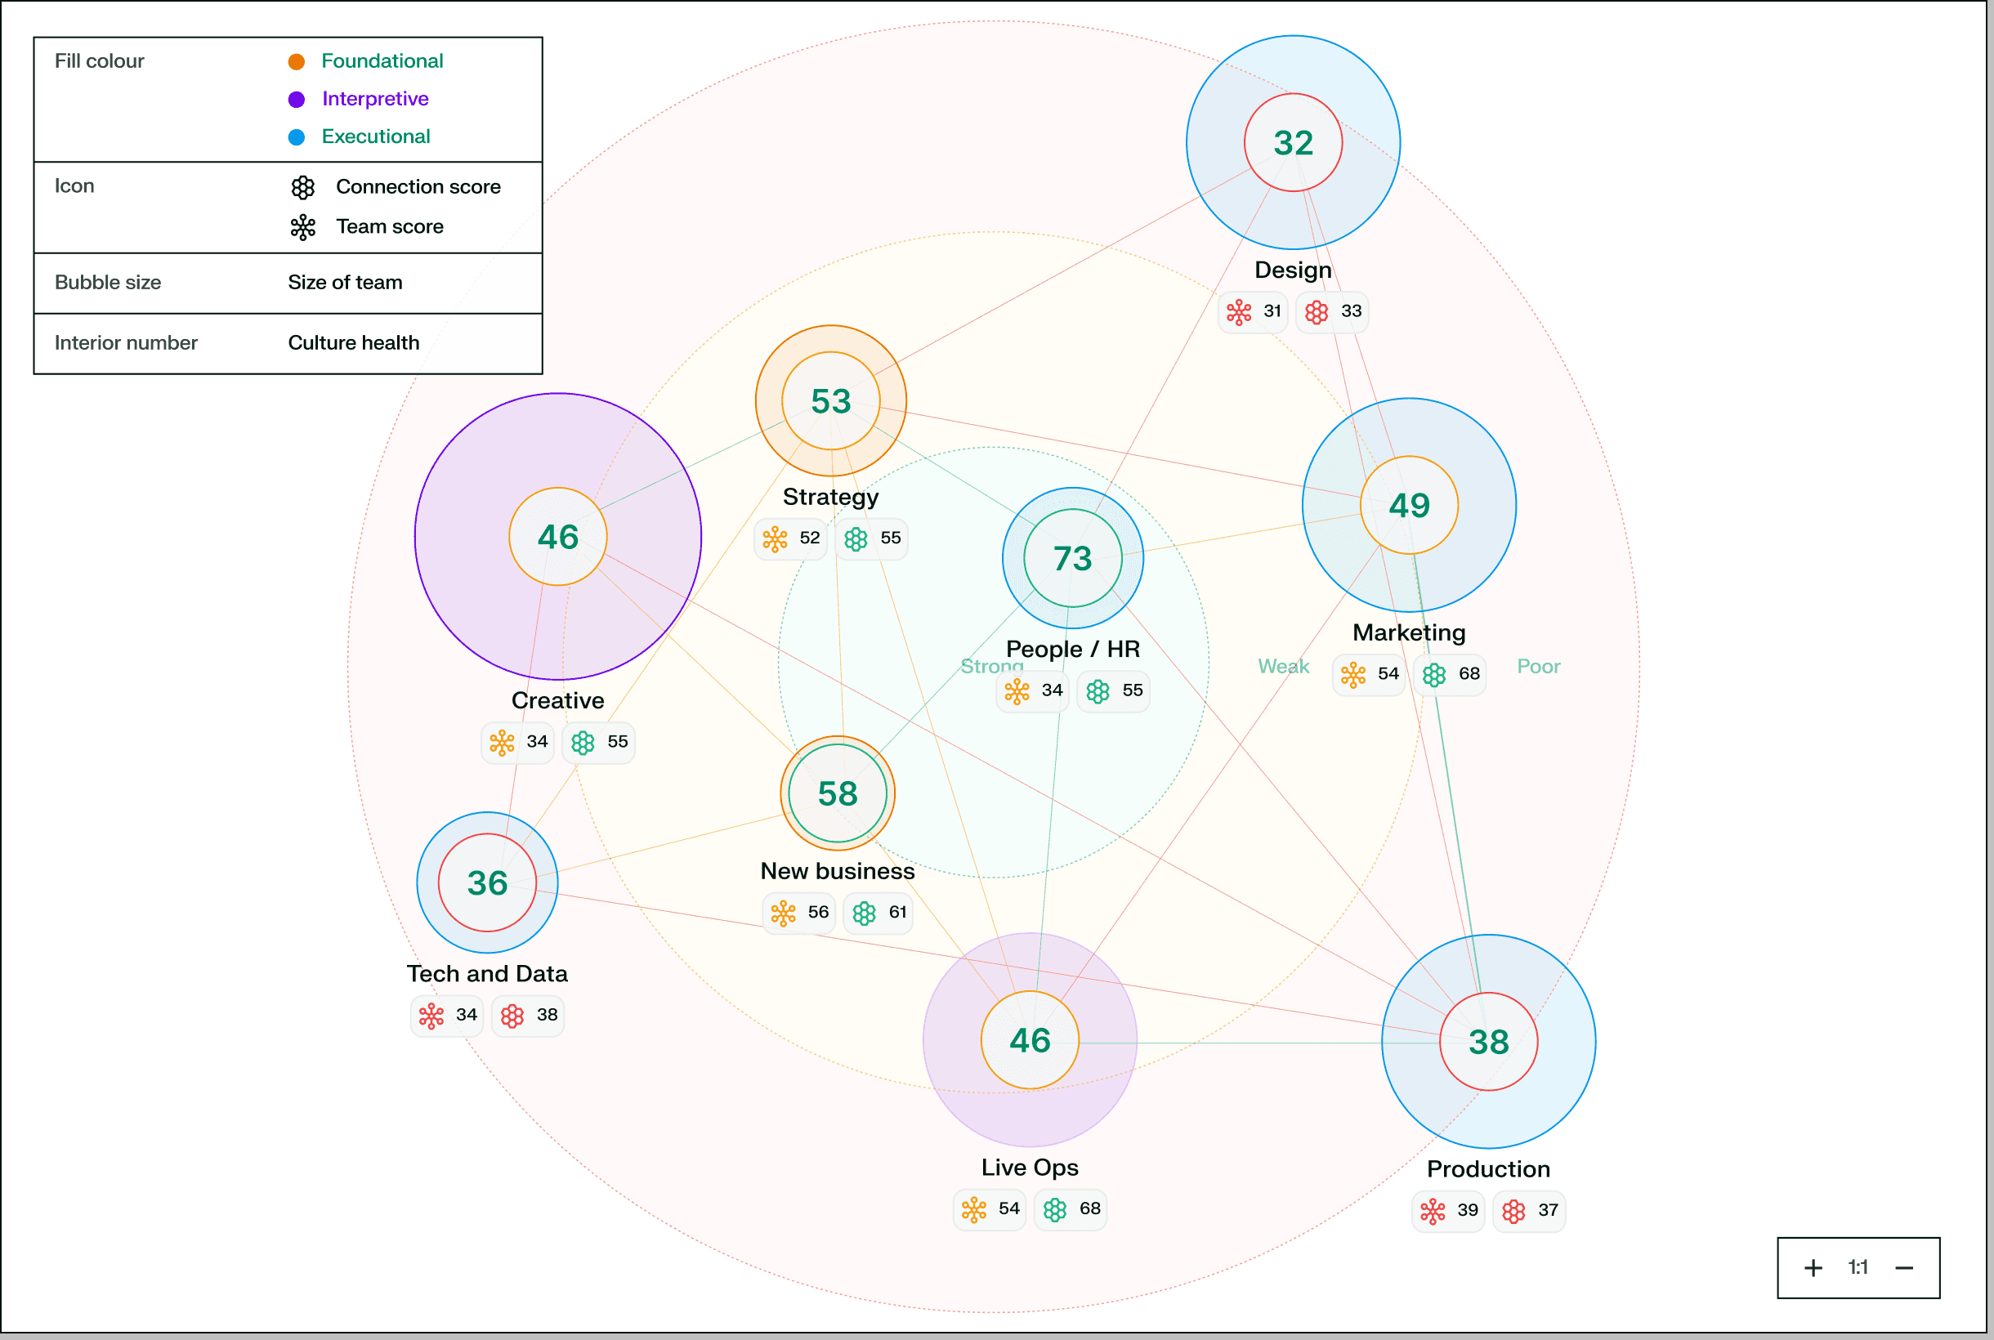The width and height of the screenshot is (1994, 1340).
Task: Click Marketing connection score icon showing 68
Action: click(1434, 675)
